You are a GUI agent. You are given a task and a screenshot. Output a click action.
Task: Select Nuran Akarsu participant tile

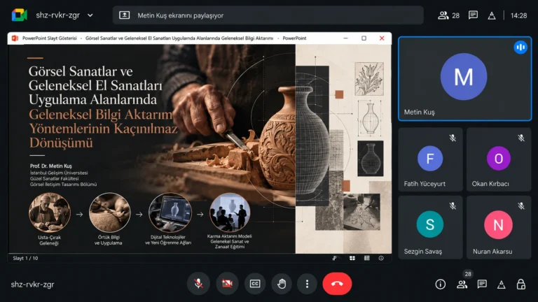pos(499,227)
